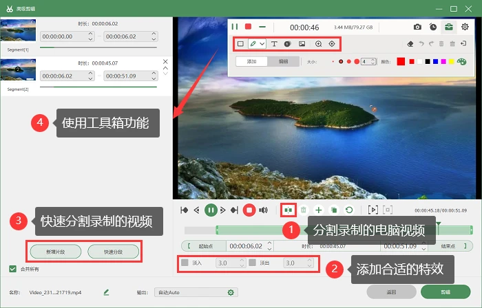Viewport: 482px width, 308px height.
Task: Click the split segment icon
Action: point(288,210)
